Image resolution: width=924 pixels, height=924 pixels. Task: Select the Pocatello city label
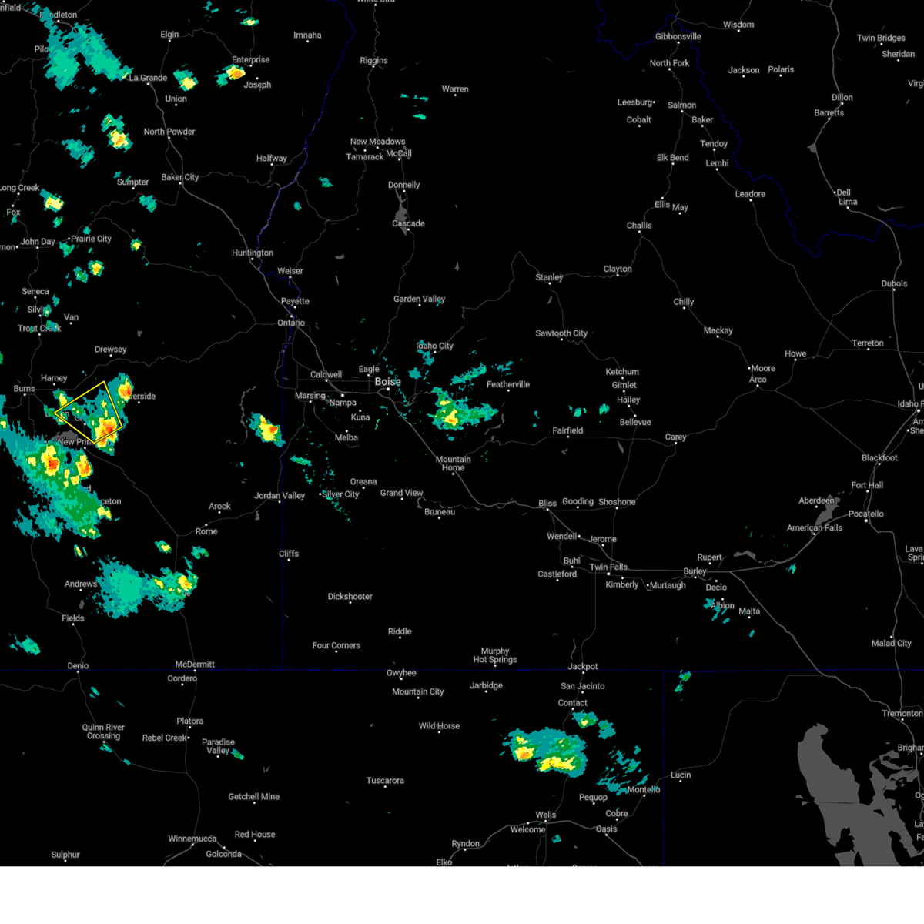(866, 514)
